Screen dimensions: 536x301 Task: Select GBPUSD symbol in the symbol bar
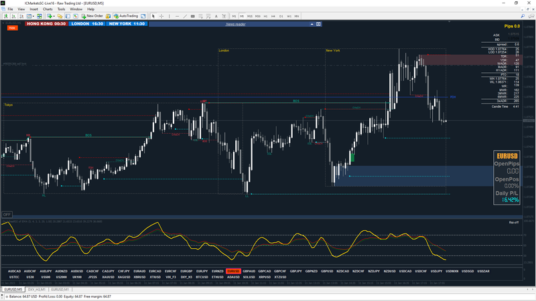click(x=327, y=272)
